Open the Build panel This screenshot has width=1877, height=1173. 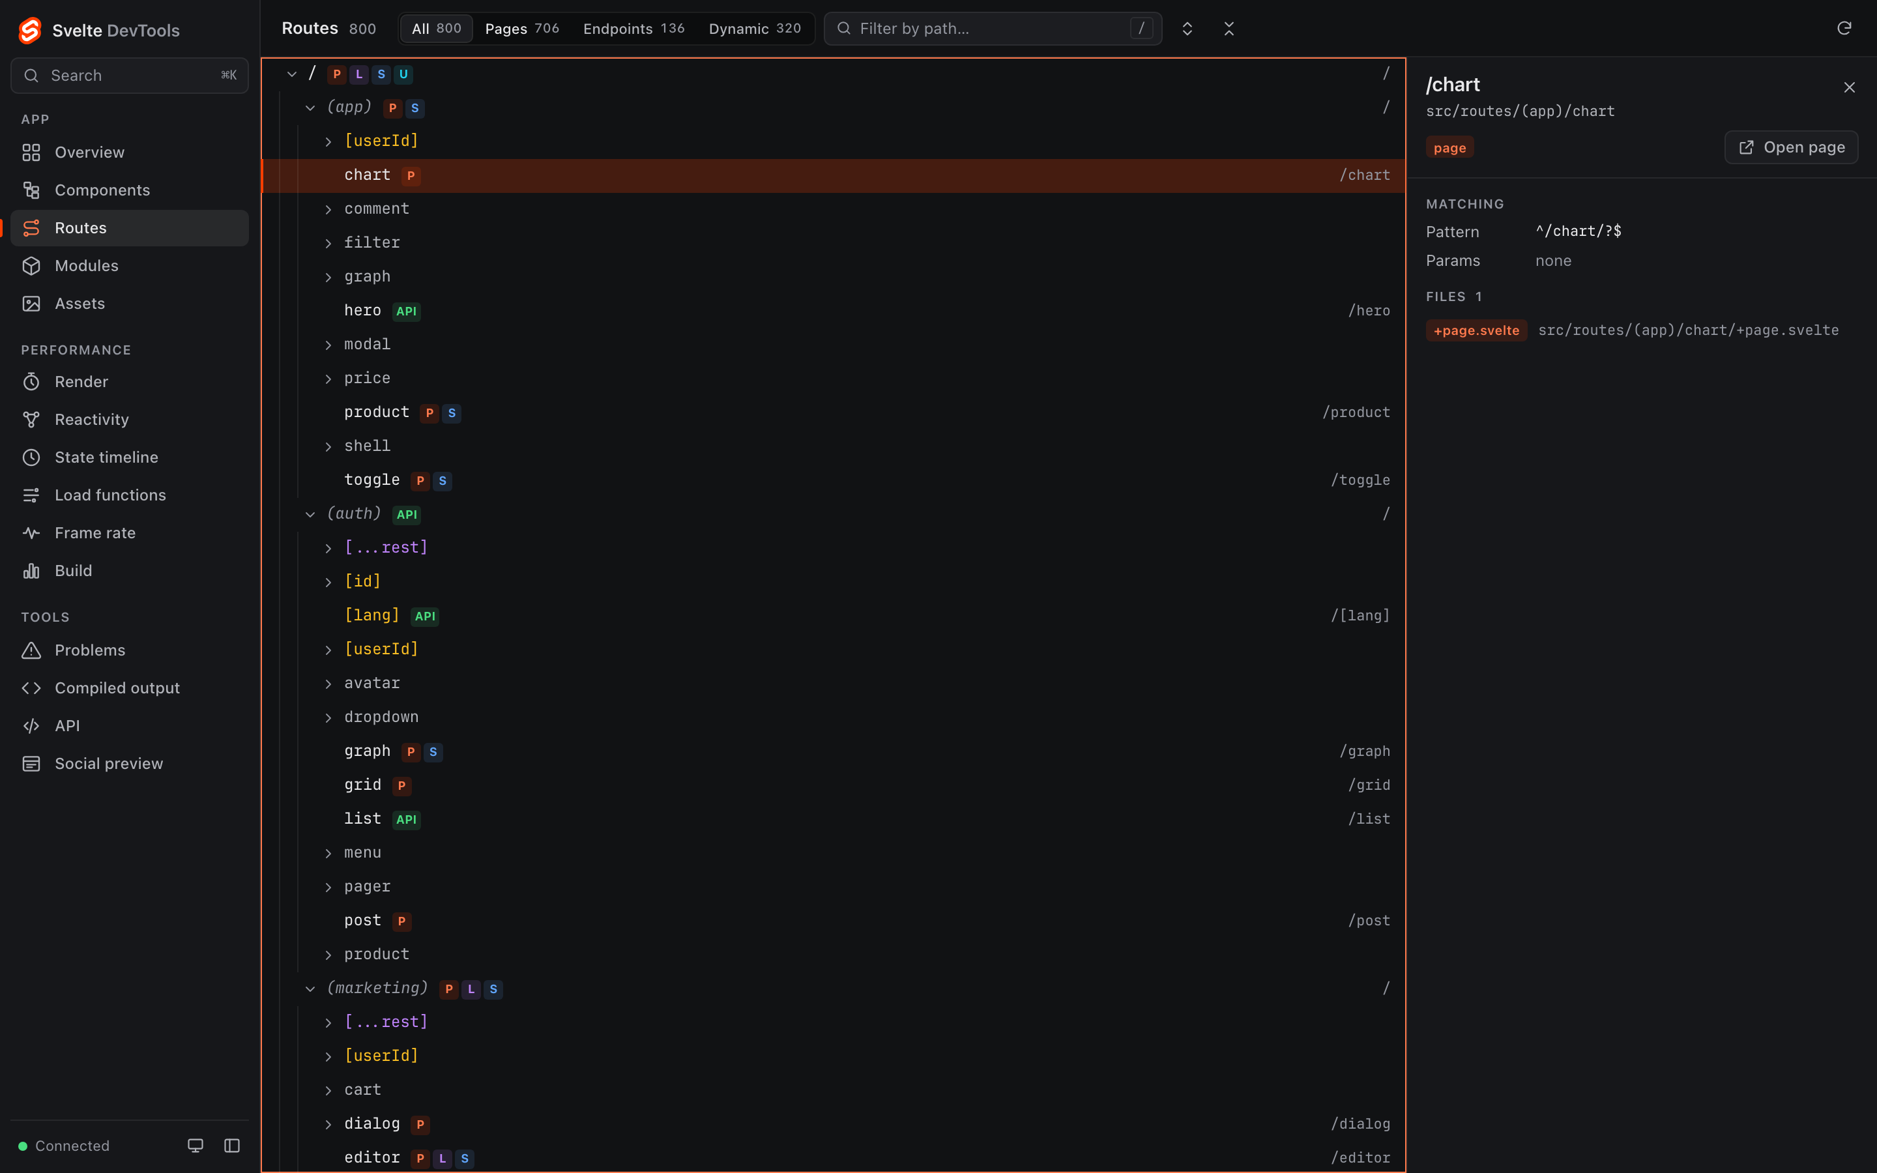click(x=130, y=571)
